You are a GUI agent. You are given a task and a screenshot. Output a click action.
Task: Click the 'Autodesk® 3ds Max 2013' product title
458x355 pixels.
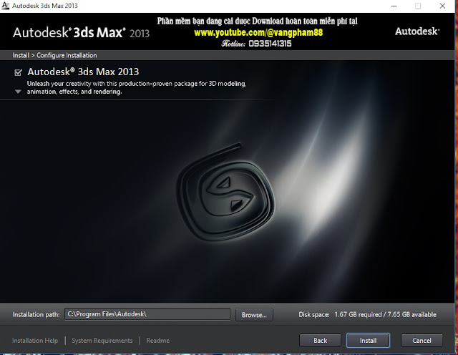83,72
